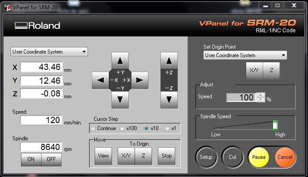Image resolution: width=308 pixels, height=177 pixels.
Task: Close the VPanel window
Action: [x=294, y=5]
